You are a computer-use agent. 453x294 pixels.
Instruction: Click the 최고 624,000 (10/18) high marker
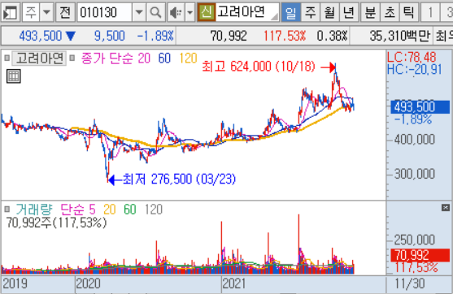point(259,67)
